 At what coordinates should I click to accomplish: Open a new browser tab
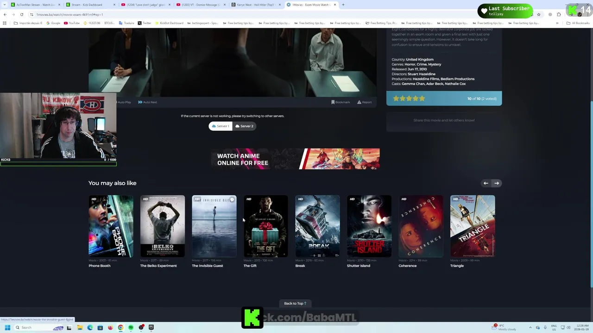tap(343, 5)
